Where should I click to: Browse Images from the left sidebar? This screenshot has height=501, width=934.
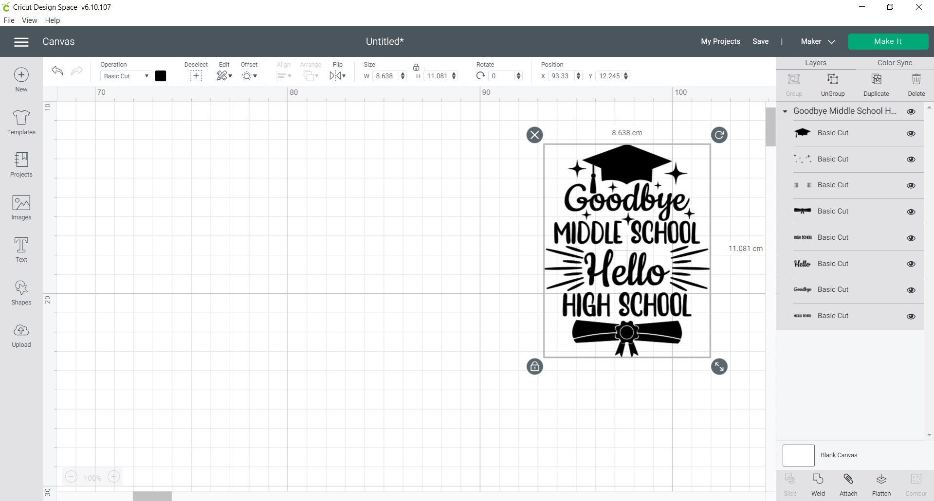[21, 207]
